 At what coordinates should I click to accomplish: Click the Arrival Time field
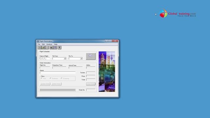pos(75,68)
